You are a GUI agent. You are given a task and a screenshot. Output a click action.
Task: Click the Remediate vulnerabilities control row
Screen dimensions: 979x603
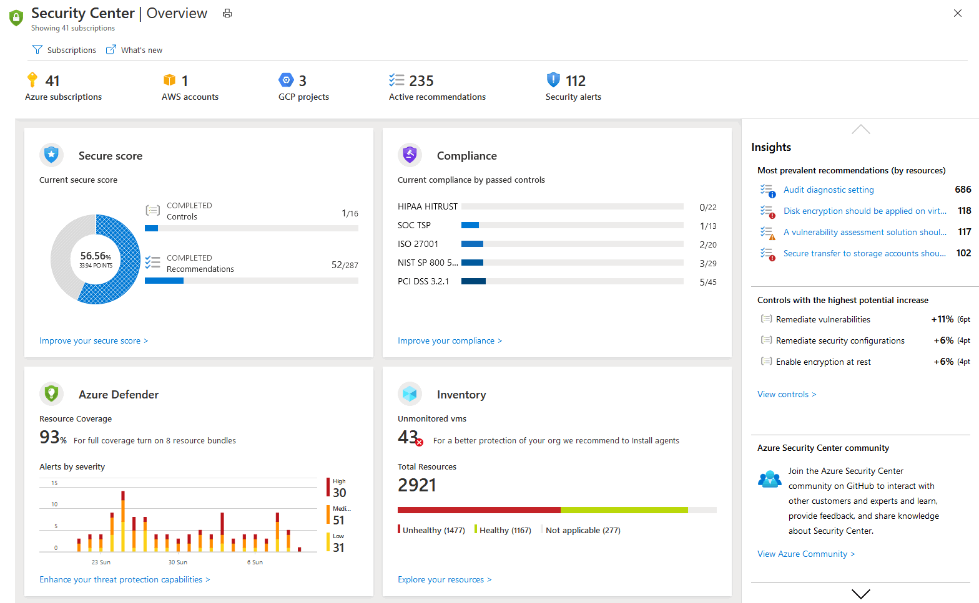[865, 319]
